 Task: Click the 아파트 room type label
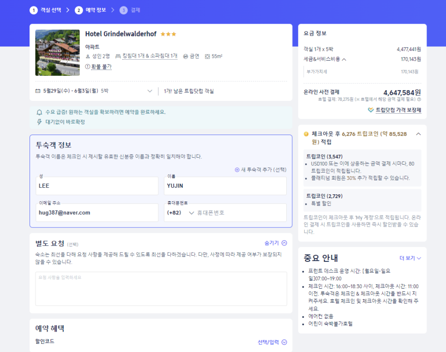[x=92, y=47]
